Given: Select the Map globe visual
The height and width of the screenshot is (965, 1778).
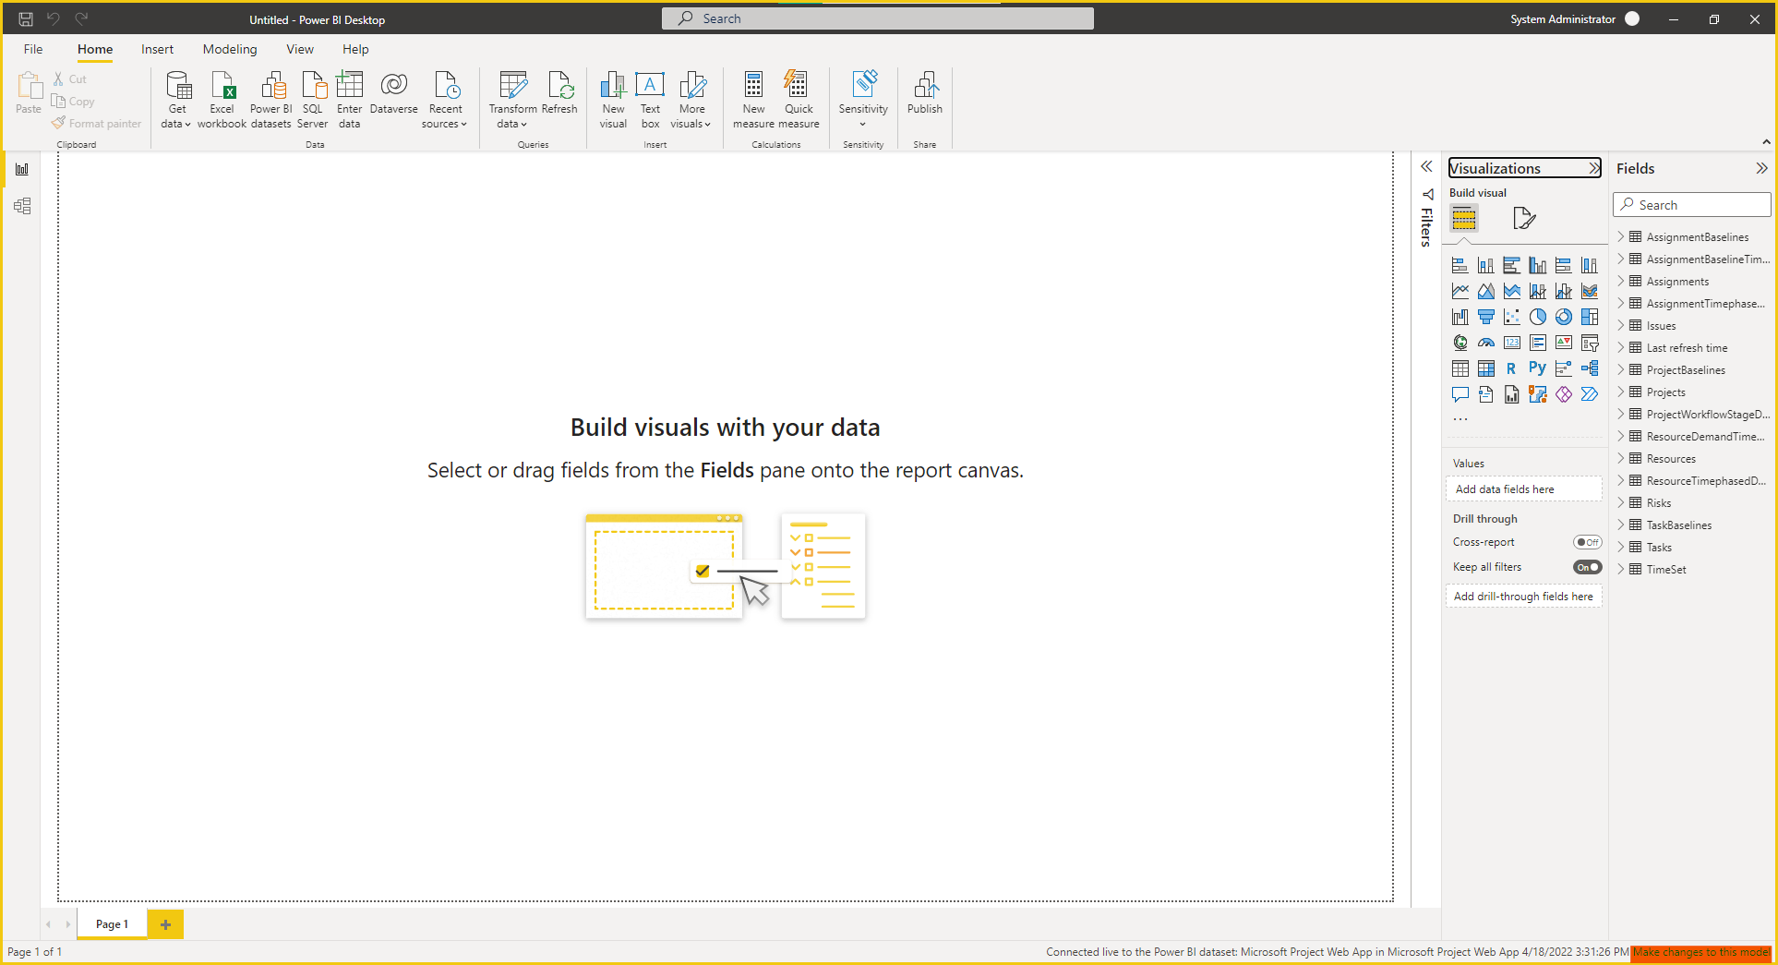Looking at the screenshot, I should 1460,343.
